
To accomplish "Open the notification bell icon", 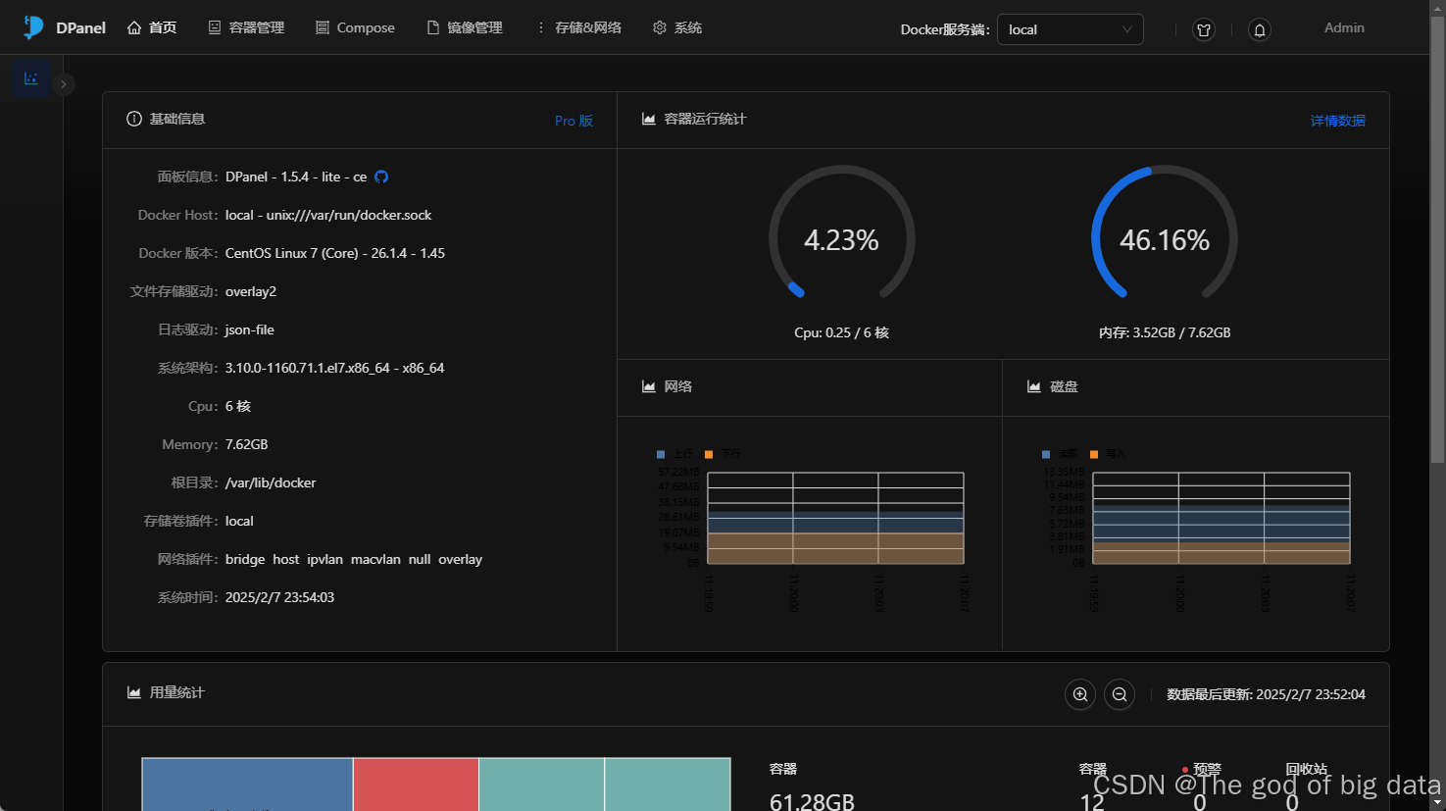I will 1260,30.
